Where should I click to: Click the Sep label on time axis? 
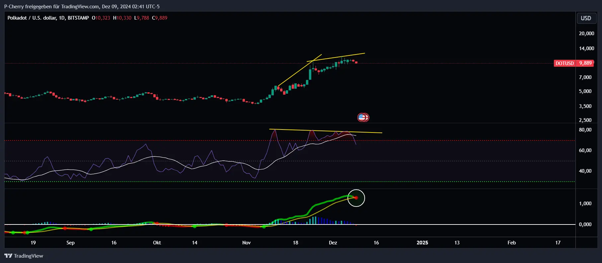tap(70, 243)
